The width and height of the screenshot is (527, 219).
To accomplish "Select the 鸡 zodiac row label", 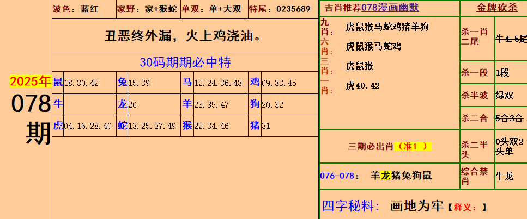I will coord(255,83).
